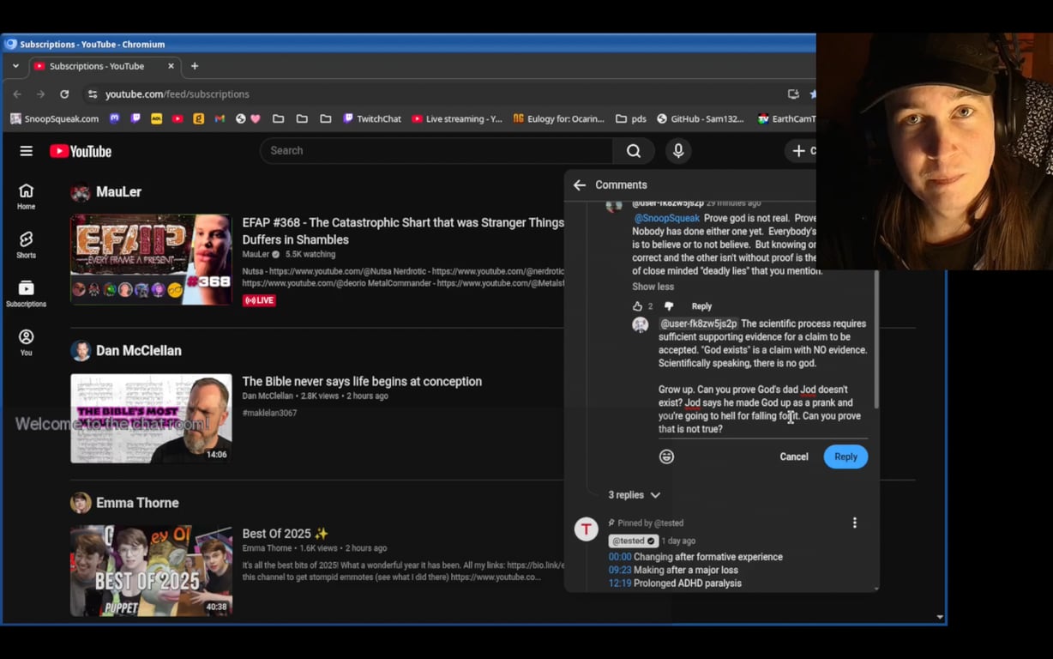Open site information icon in address bar
Image resolution: width=1053 pixels, height=659 pixels.
tap(93, 94)
